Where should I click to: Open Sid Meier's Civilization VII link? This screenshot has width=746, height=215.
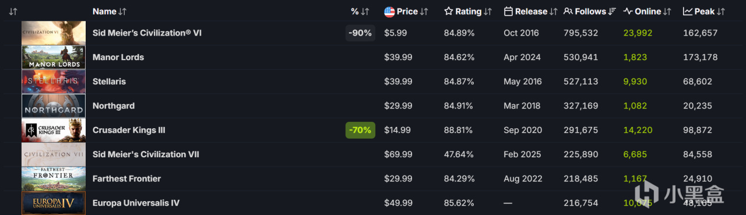click(146, 154)
